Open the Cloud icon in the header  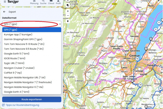[51, 2]
